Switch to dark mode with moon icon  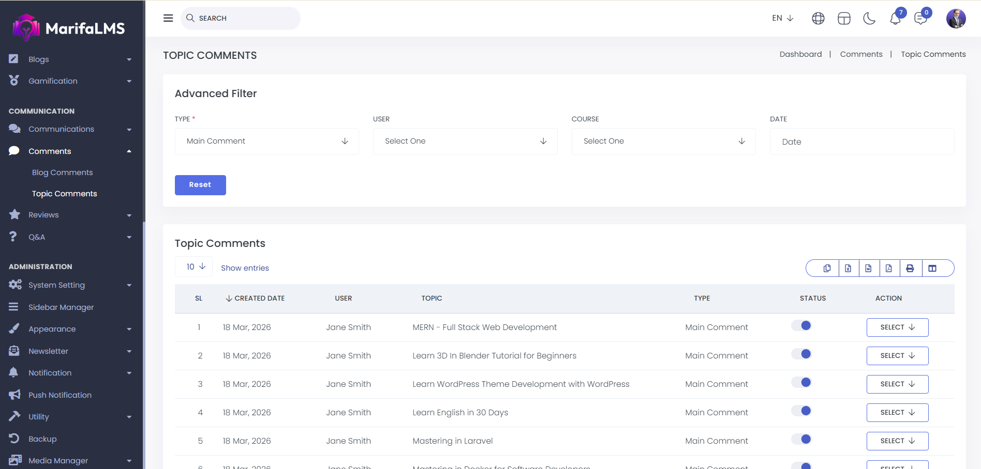tap(869, 19)
